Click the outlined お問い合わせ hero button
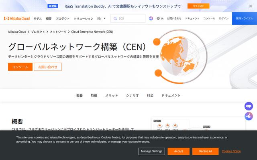 point(48,67)
